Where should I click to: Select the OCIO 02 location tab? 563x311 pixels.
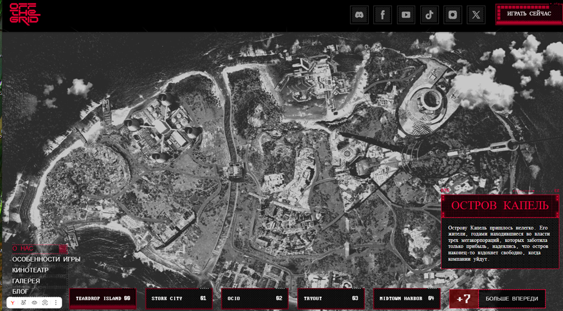(255, 298)
